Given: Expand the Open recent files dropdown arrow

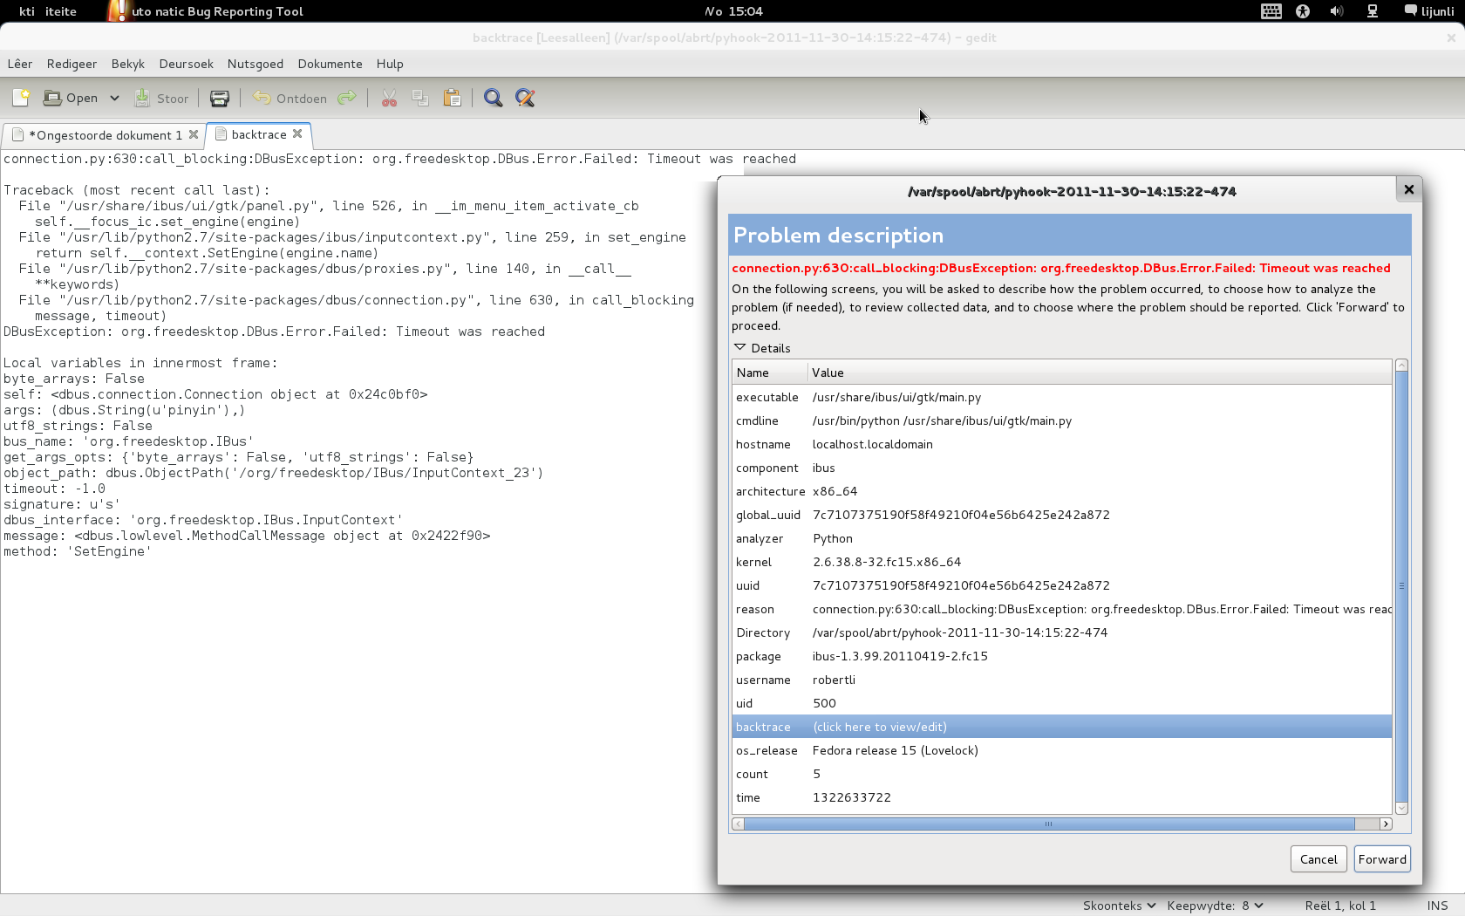Looking at the screenshot, I should click(x=114, y=98).
